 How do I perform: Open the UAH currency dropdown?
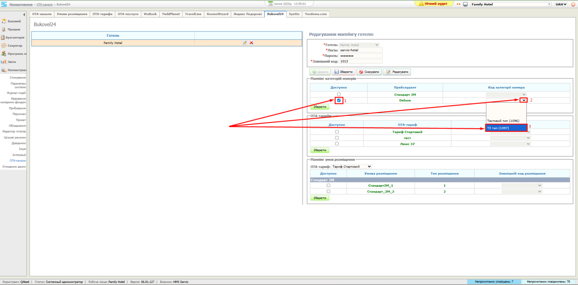[561, 4]
